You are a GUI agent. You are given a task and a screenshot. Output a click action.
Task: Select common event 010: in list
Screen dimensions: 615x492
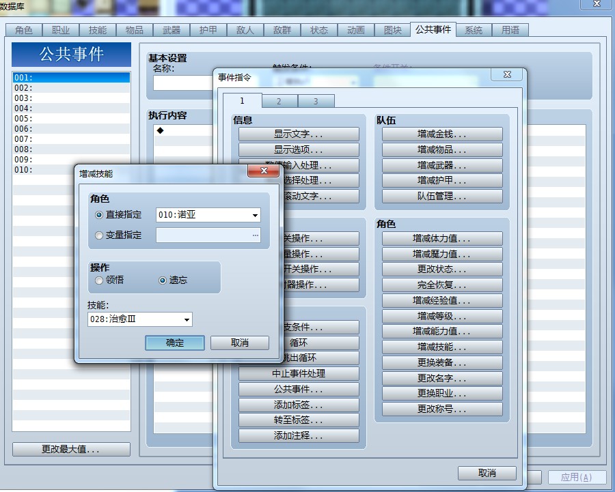click(71, 170)
